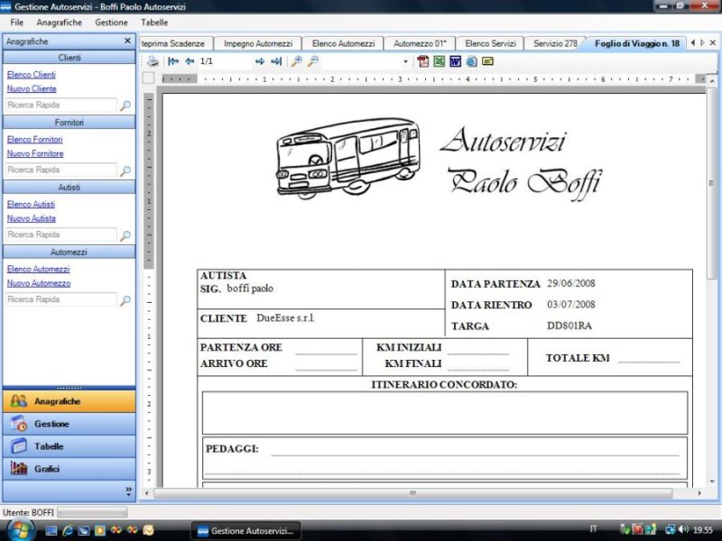Open the zoom level dropdown arrow
The image size is (722, 541).
[x=405, y=62]
